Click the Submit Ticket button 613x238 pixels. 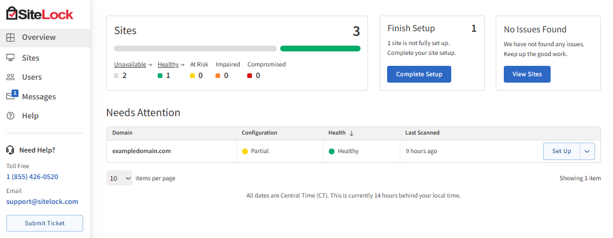click(x=44, y=223)
